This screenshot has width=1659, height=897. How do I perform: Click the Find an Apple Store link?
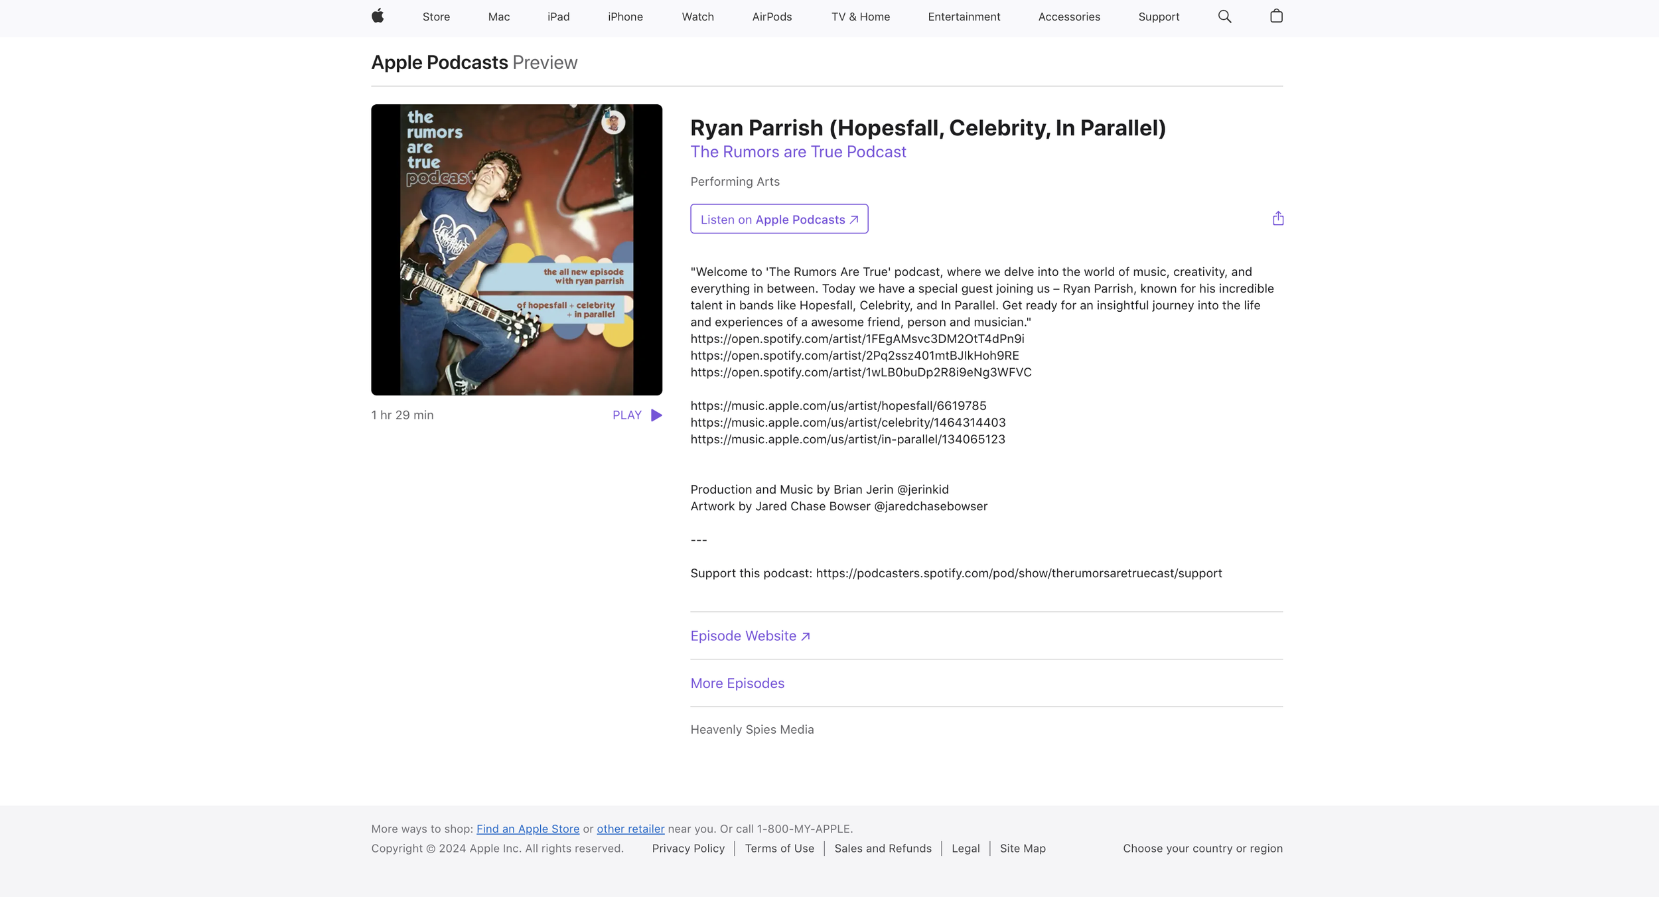click(x=528, y=829)
